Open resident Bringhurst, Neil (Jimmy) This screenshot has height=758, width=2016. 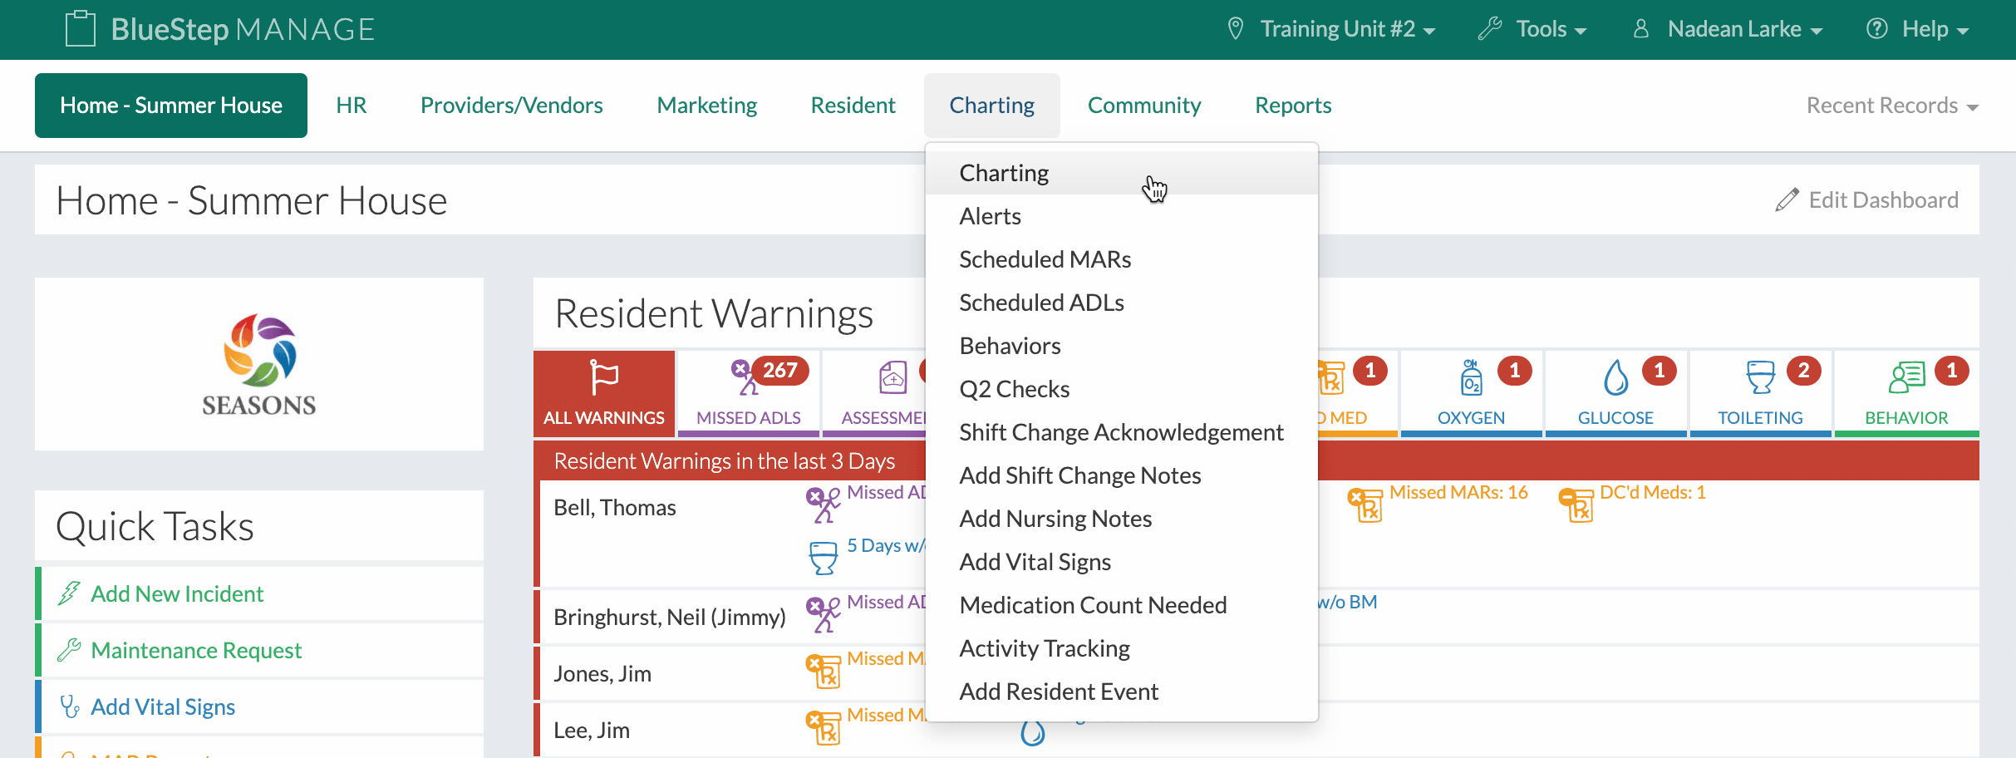(670, 618)
